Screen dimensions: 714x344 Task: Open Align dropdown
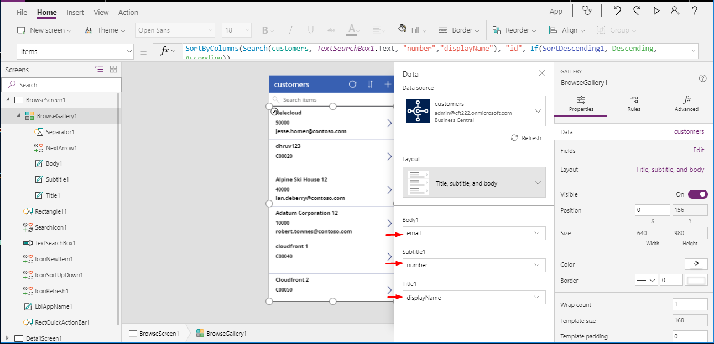click(x=567, y=30)
